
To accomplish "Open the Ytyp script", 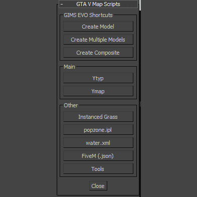I will pos(98,78).
